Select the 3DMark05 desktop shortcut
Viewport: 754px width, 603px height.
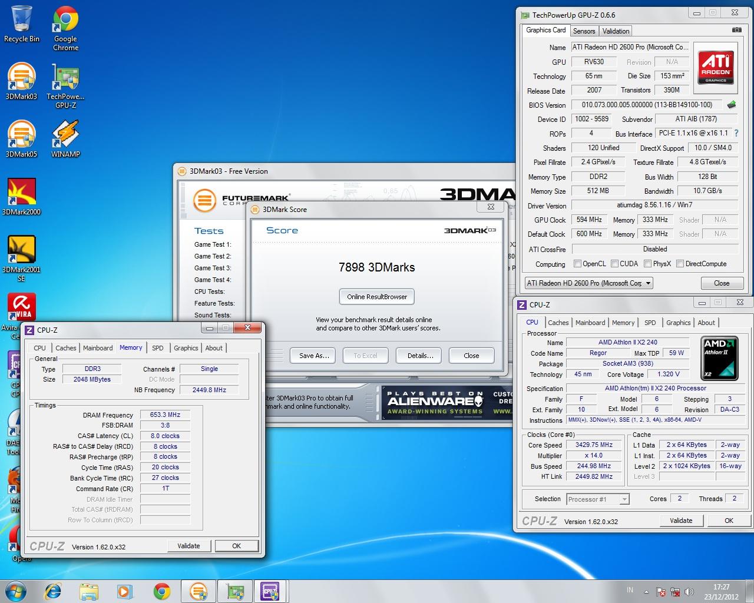pos(22,139)
